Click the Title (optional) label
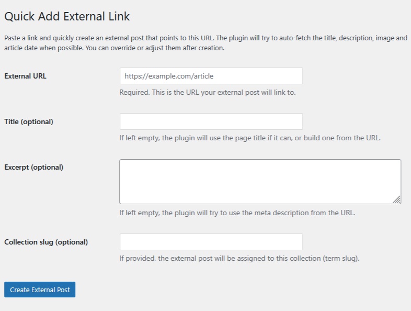The height and width of the screenshot is (311, 411). (x=29, y=121)
